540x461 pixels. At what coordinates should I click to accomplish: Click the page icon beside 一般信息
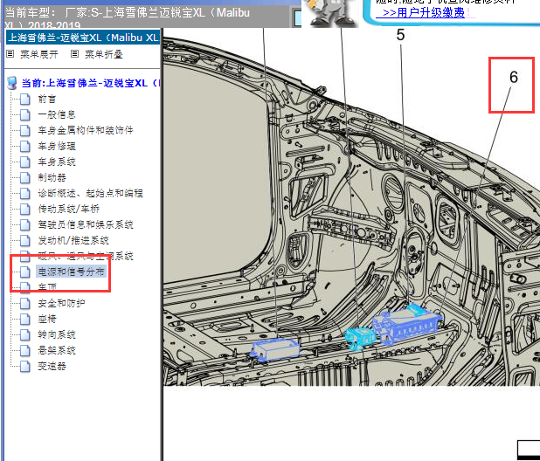coord(24,114)
